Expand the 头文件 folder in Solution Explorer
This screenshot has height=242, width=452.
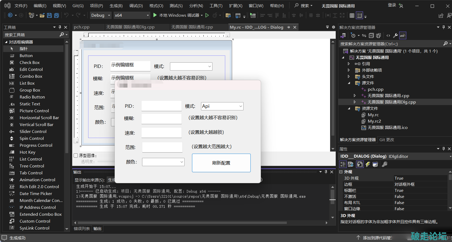click(x=349, y=77)
